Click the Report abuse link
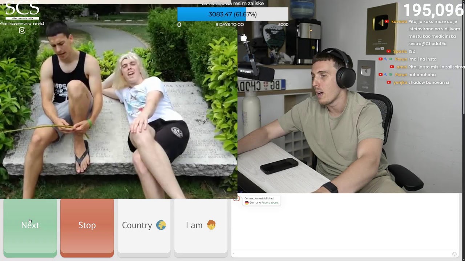The image size is (465, 261). [x=270, y=203]
